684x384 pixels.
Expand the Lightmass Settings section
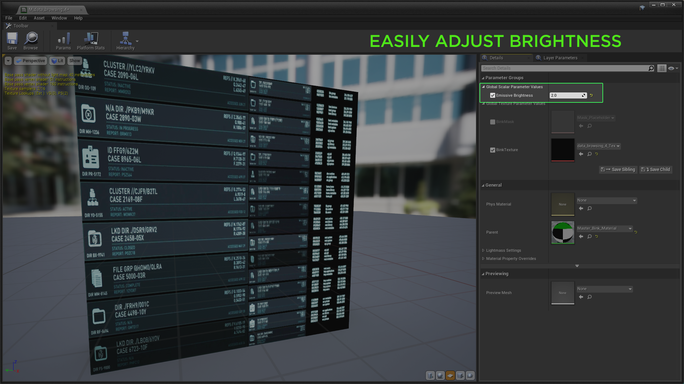pos(503,250)
